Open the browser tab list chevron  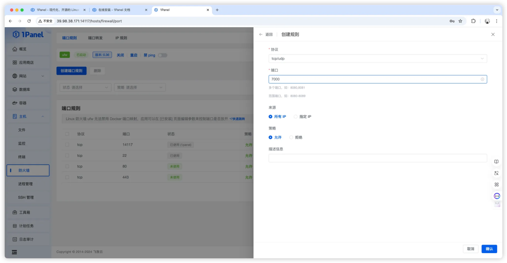[497, 10]
